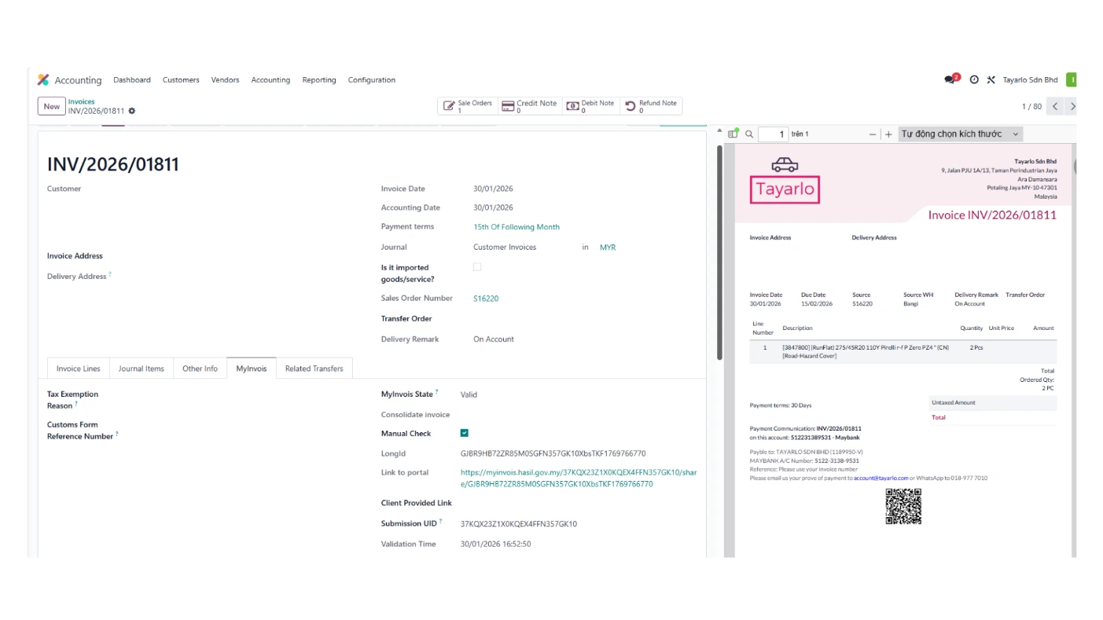
Task: Click the New invoice button
Action: [51, 106]
